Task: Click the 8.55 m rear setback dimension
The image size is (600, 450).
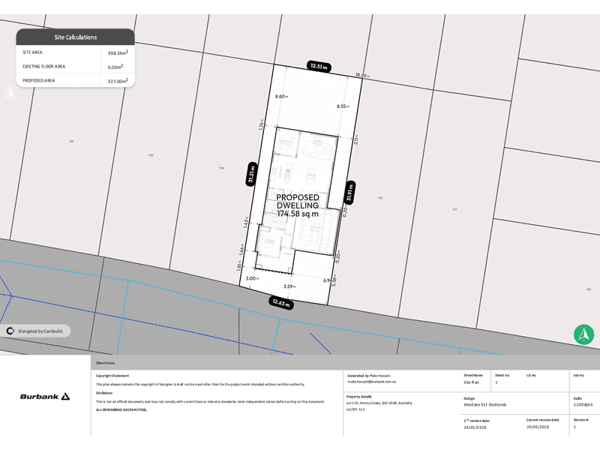Action: point(343,106)
